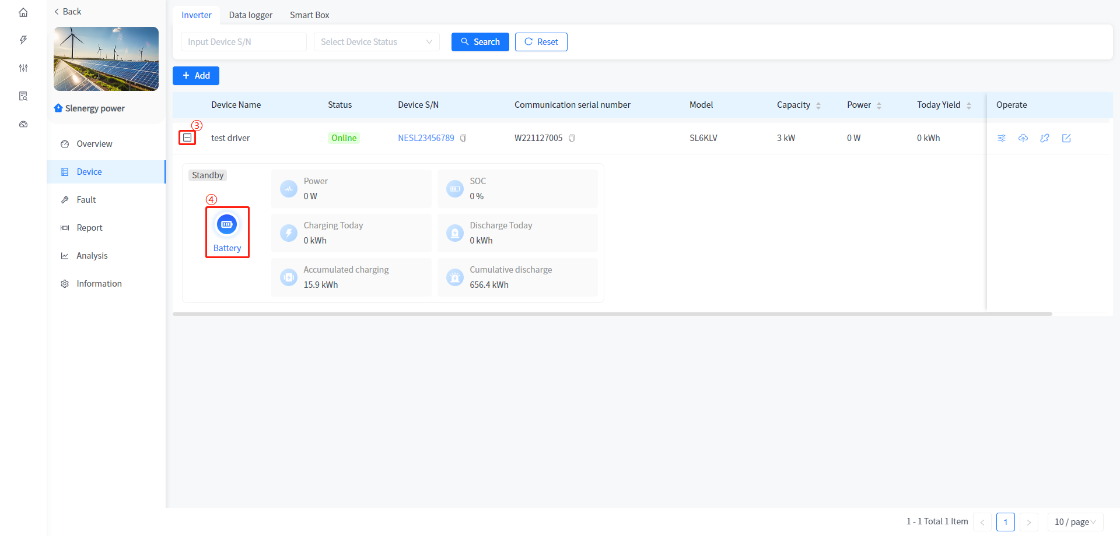
Task: Switch to the Data logger tab
Action: coord(250,15)
